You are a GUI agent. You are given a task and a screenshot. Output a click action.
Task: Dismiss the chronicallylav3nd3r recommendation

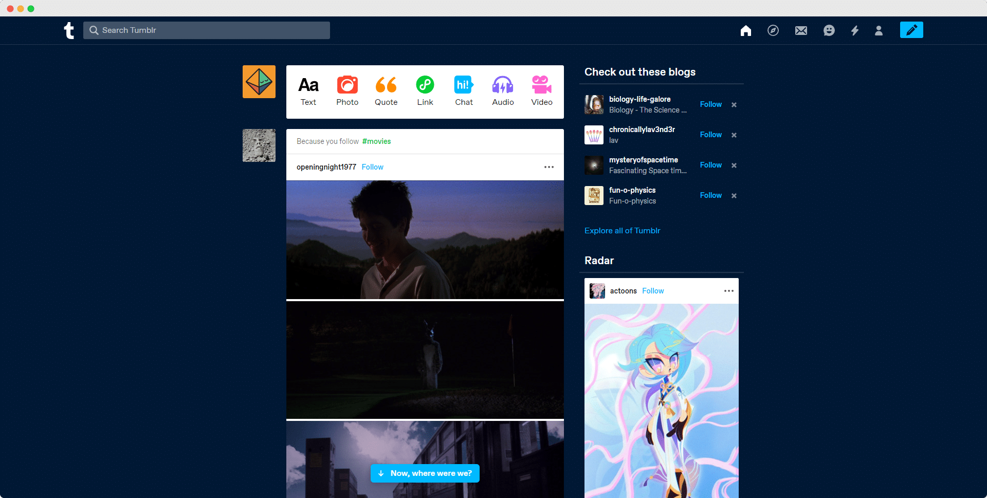(734, 135)
